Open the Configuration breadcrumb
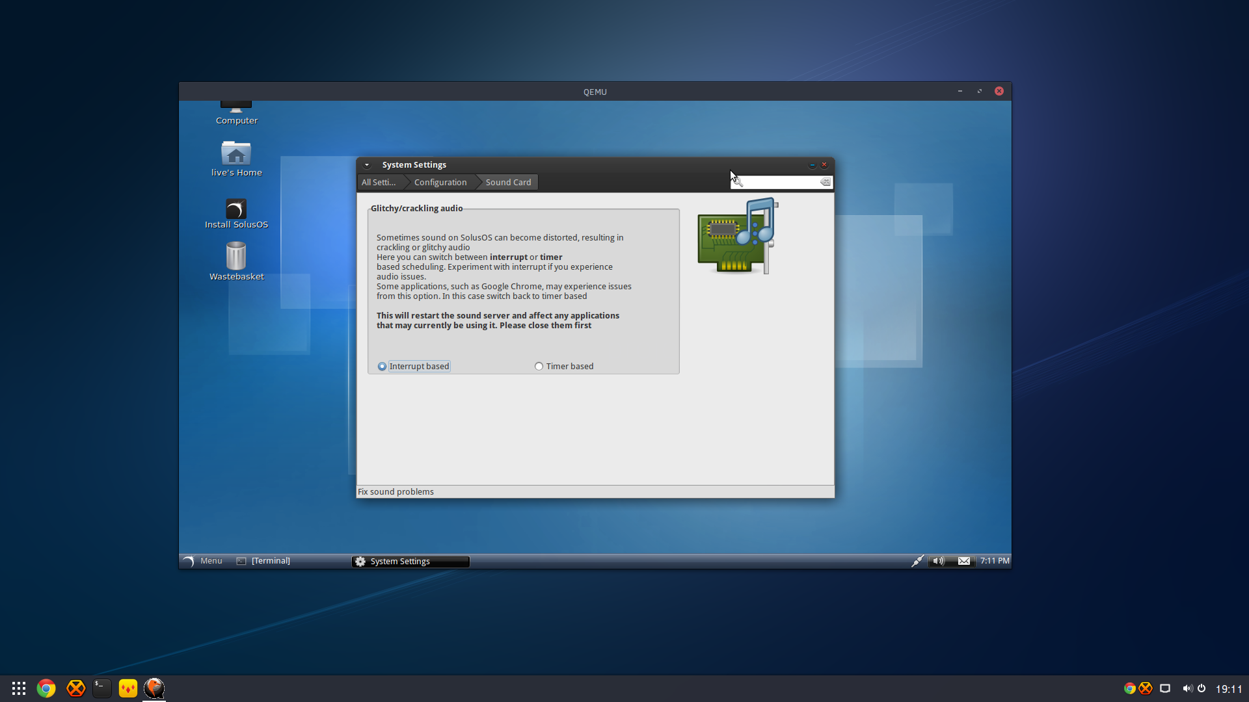 [x=440, y=183]
